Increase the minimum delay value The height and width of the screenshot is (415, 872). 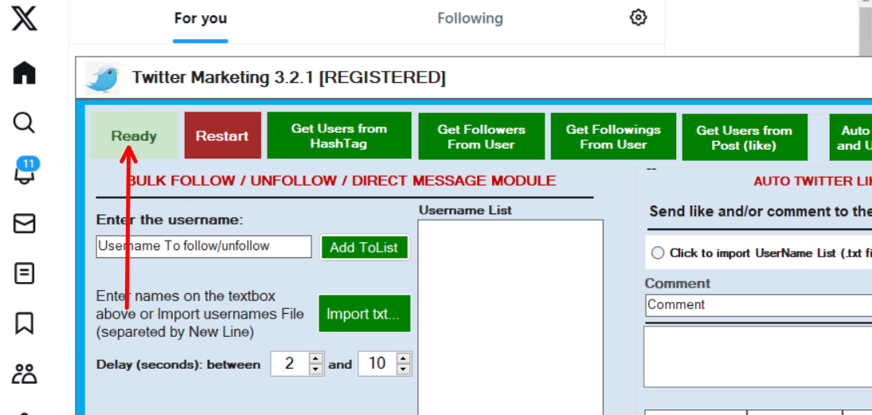tap(316, 358)
